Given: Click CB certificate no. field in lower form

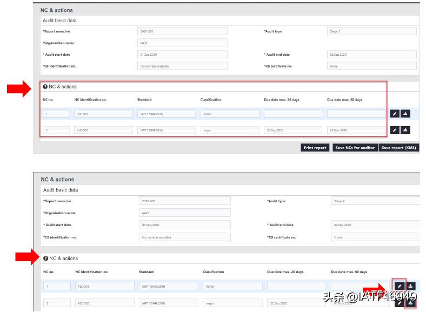Looking at the screenshot, I should (375, 237).
